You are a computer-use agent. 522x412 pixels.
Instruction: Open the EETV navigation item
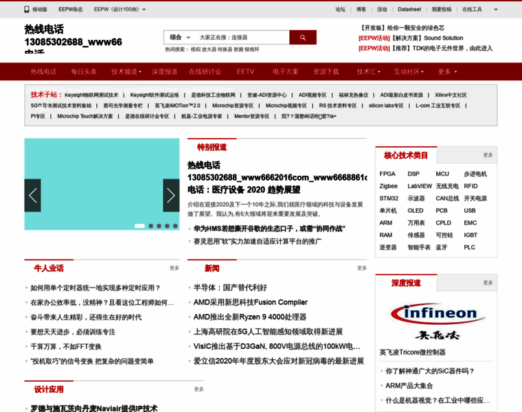[245, 71]
